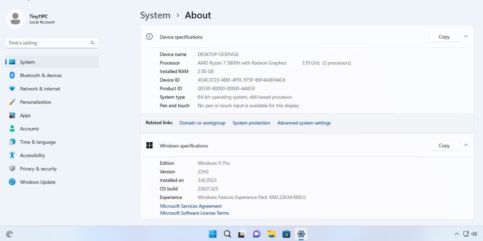
Task: Click the Network & internet wifi icon
Action: coord(12,88)
